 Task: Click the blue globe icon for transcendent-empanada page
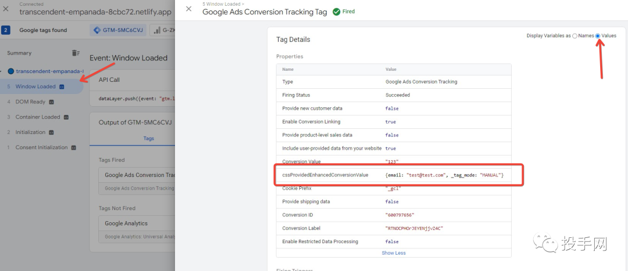pyautogui.click(x=10, y=71)
